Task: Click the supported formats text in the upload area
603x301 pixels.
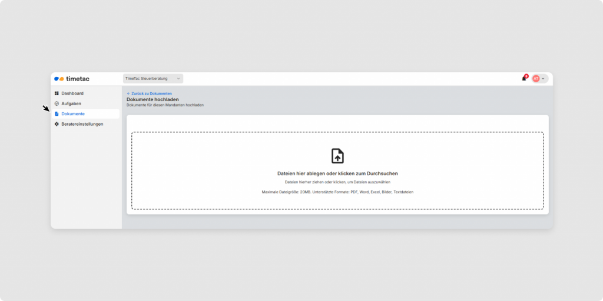Action: (x=337, y=192)
